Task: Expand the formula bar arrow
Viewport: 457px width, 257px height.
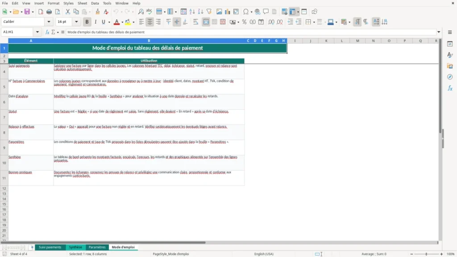Action: 439,32
